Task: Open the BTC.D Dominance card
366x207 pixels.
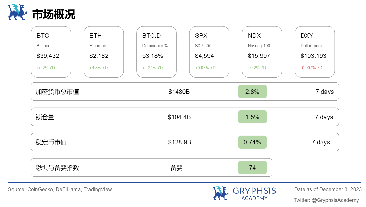Action: pyautogui.click(x=156, y=52)
